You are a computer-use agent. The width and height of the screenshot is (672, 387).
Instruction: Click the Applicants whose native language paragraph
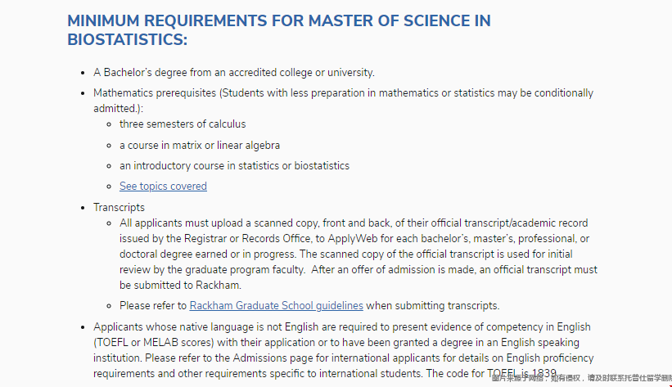coord(343,350)
